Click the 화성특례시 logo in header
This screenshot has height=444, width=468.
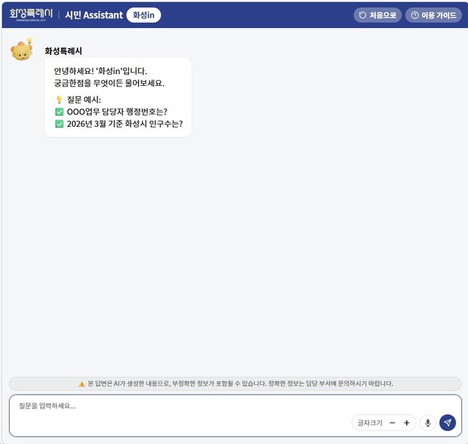[31, 15]
